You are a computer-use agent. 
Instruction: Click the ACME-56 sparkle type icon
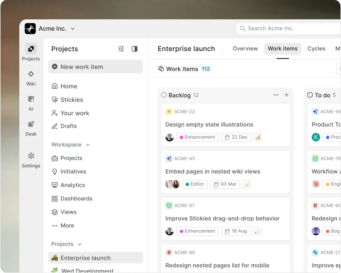click(315, 111)
